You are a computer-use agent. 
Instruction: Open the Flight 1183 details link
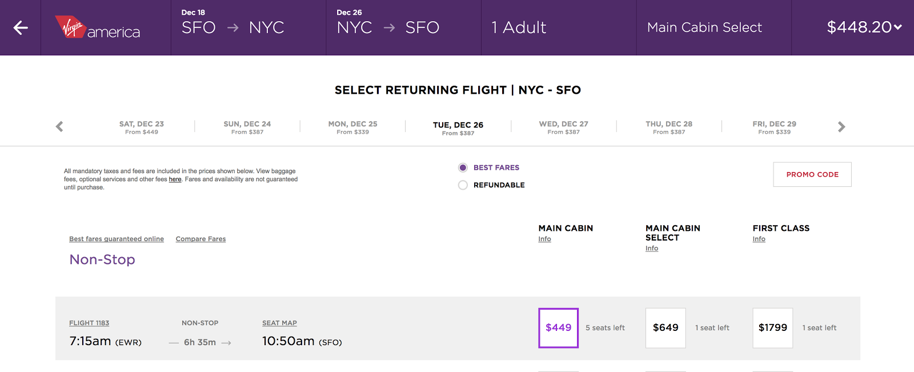click(x=89, y=323)
